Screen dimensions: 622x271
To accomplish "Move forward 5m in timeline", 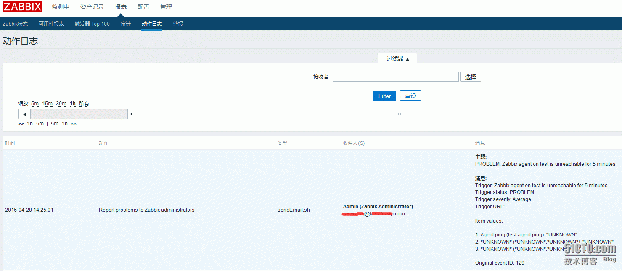I will (55, 124).
